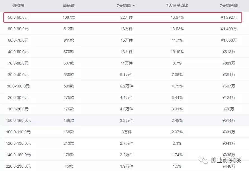Click the ¥607万 sales amount cell
This screenshot has height=171, width=249.
point(229,86)
